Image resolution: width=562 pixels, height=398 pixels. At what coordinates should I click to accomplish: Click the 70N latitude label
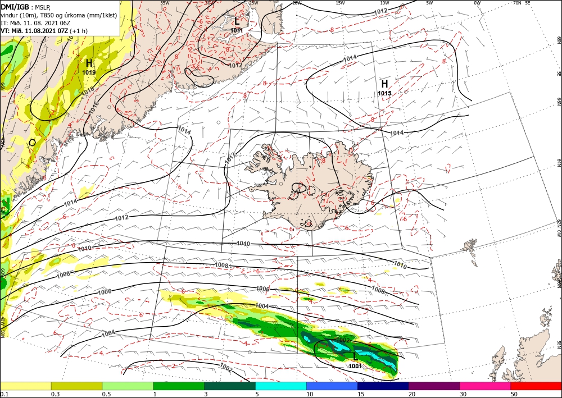click(x=517, y=3)
